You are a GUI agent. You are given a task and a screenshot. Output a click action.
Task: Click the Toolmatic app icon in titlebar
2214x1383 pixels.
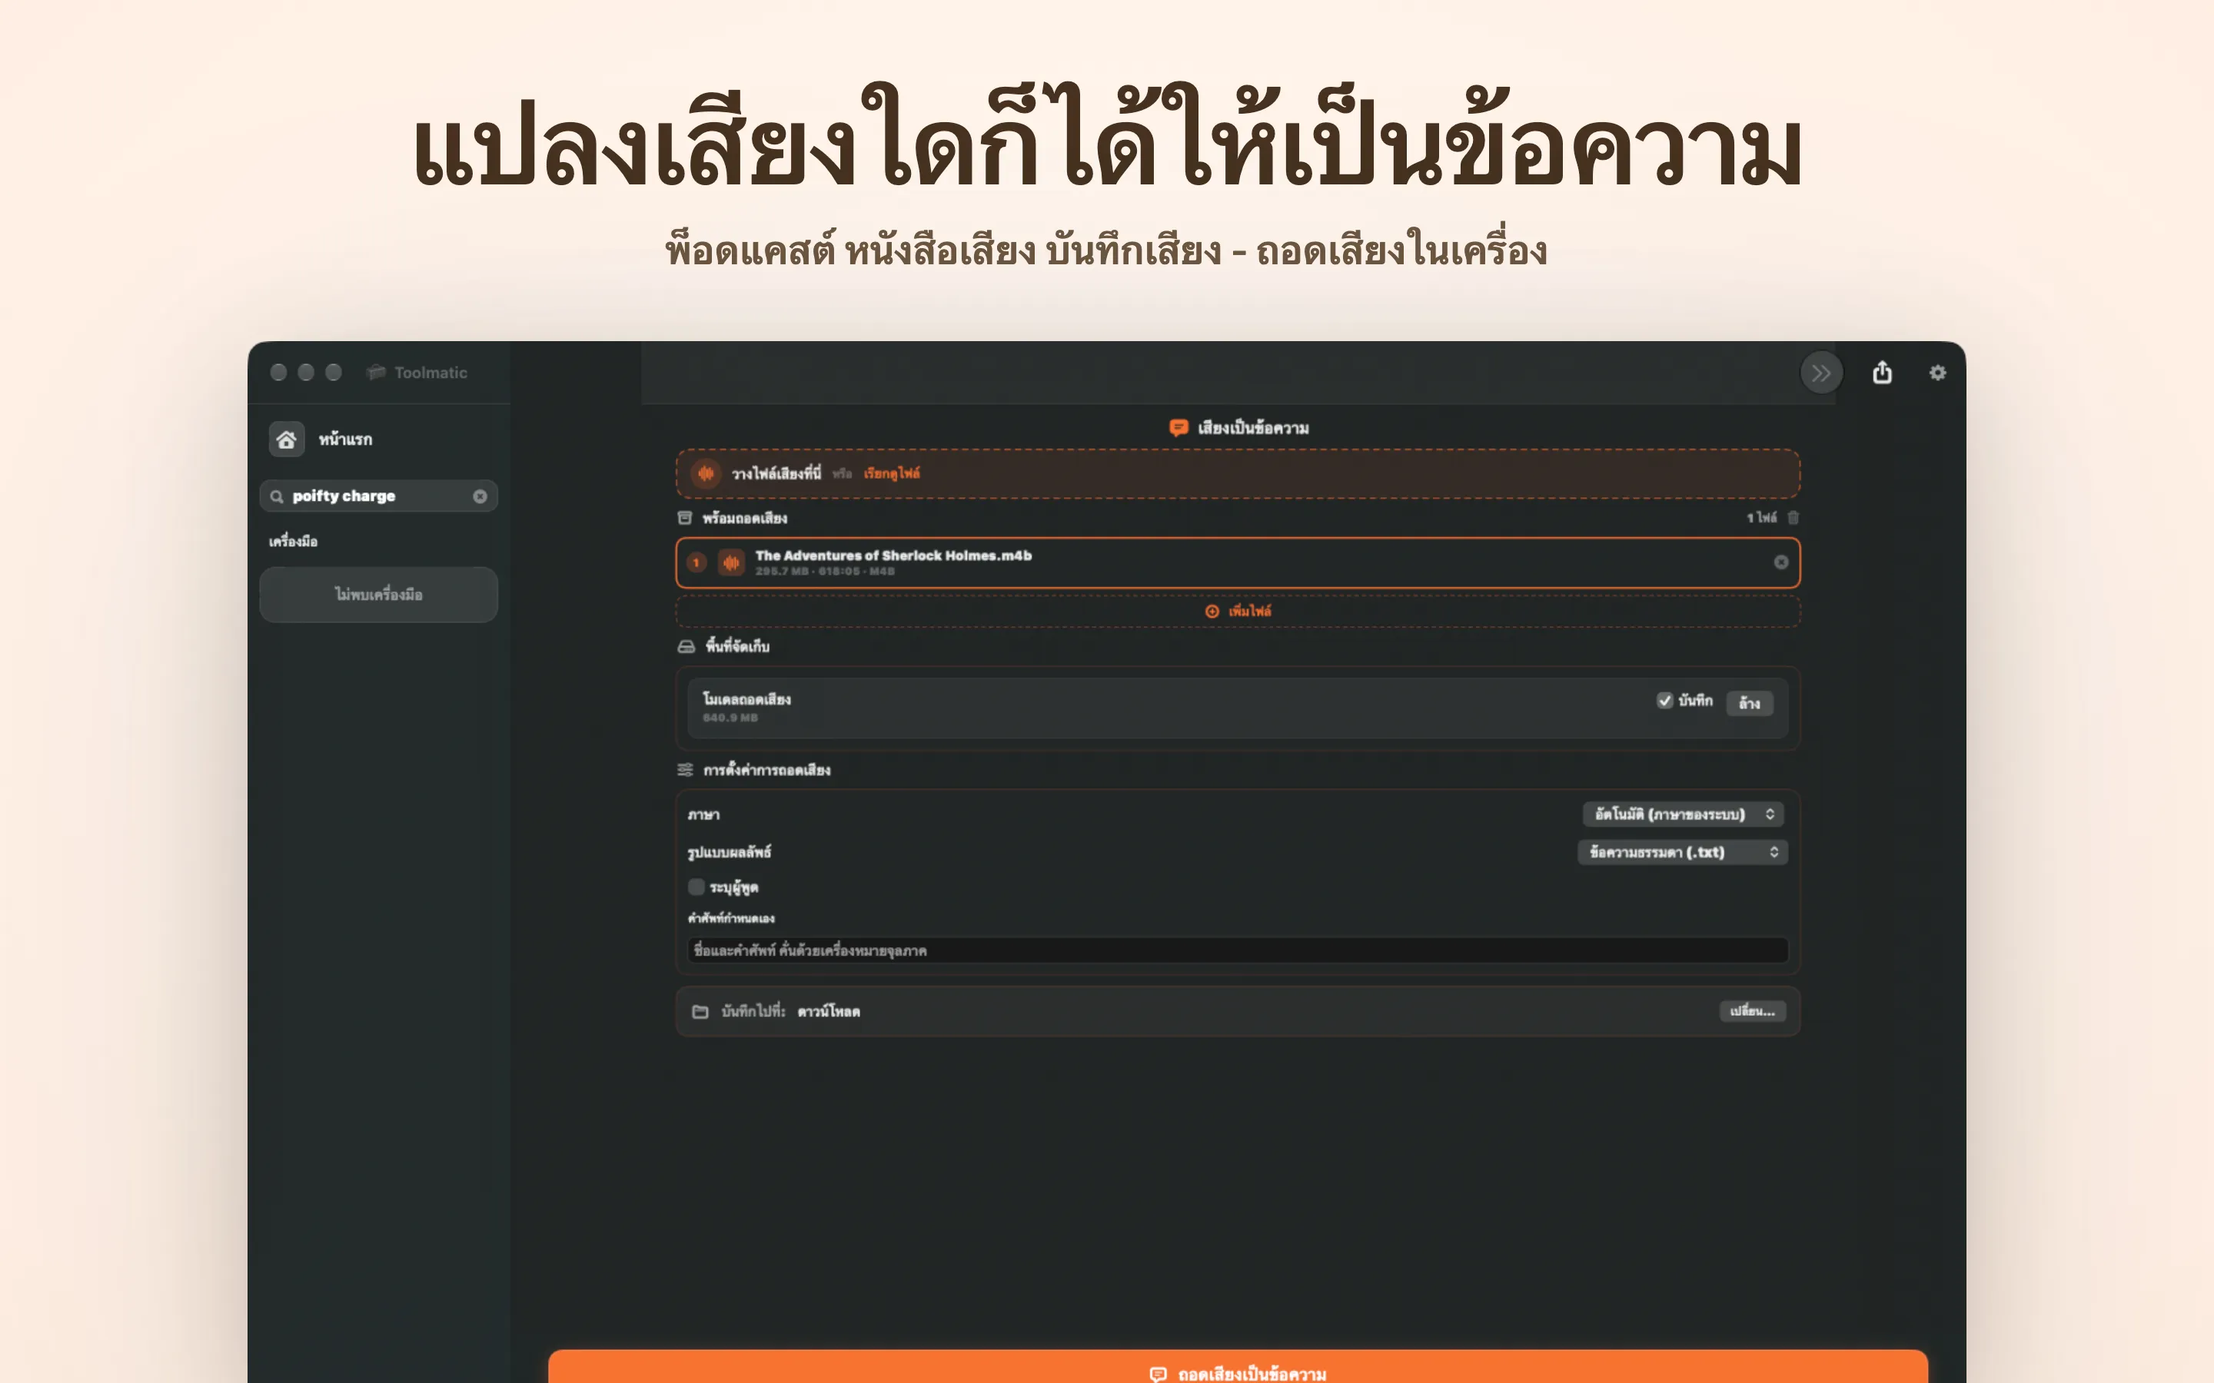[x=376, y=373]
